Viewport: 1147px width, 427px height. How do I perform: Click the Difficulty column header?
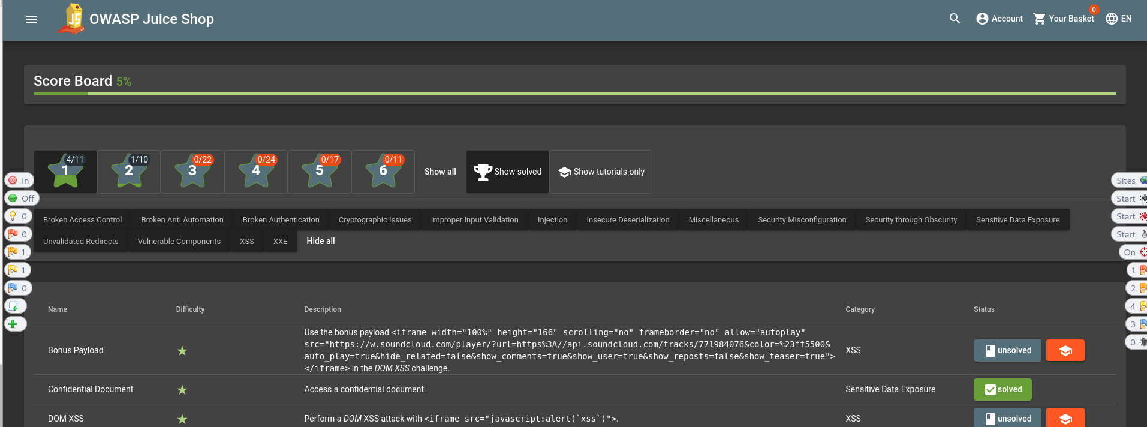[x=190, y=309]
